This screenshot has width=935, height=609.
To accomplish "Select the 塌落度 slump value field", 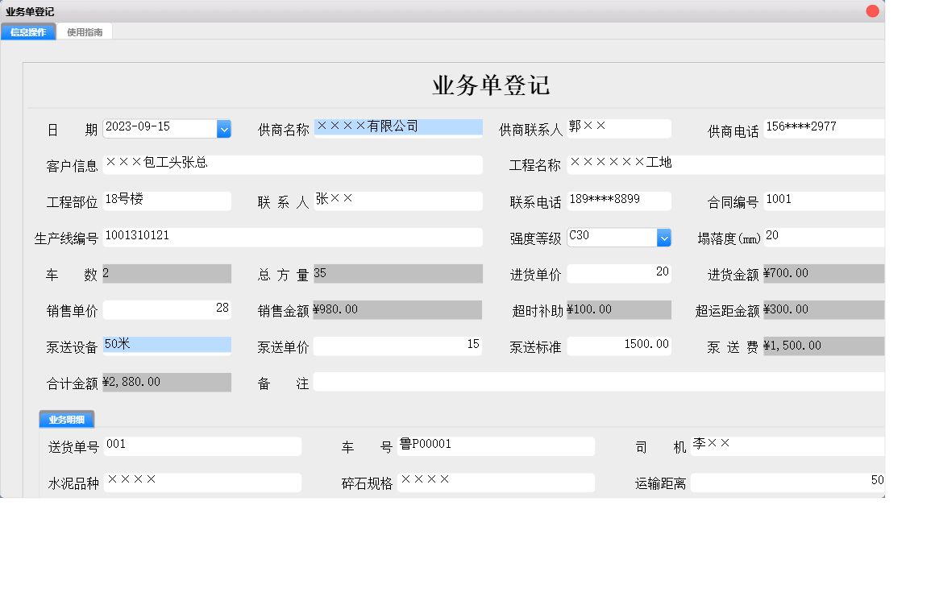I will [x=822, y=237].
